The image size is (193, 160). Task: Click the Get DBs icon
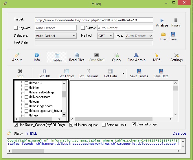45,71
